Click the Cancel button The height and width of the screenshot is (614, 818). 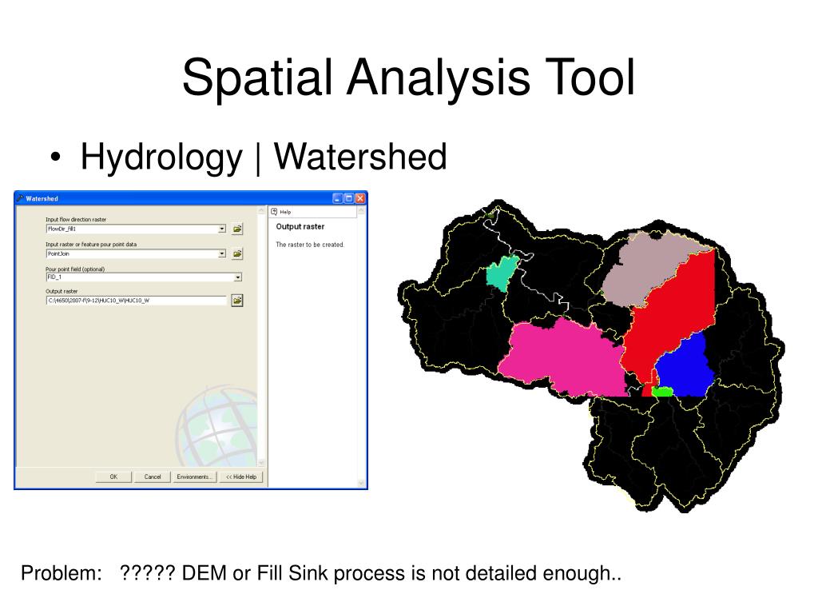[153, 476]
